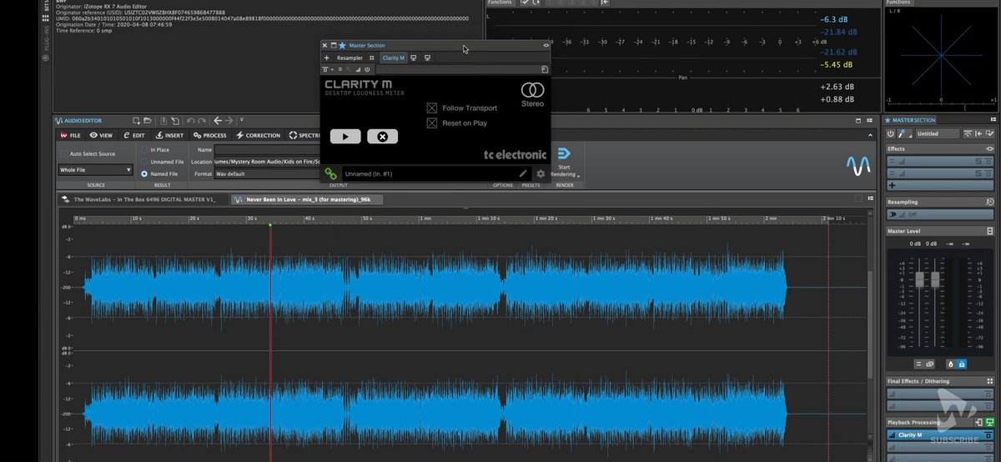Click the navigate back arrow icon

tap(218, 121)
